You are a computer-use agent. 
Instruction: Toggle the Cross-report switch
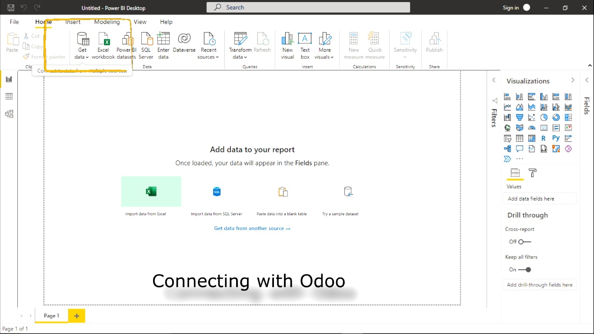click(524, 242)
